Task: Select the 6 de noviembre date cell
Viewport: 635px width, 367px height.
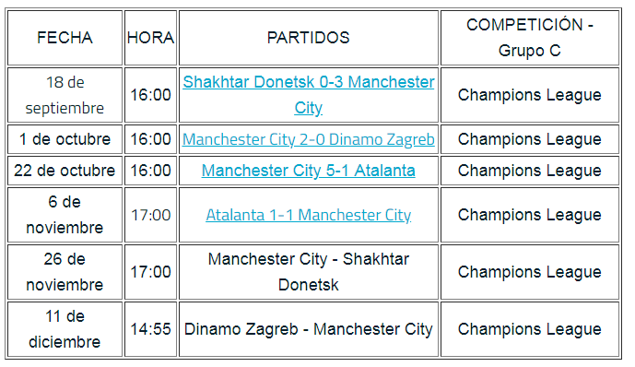Action: coord(65,215)
